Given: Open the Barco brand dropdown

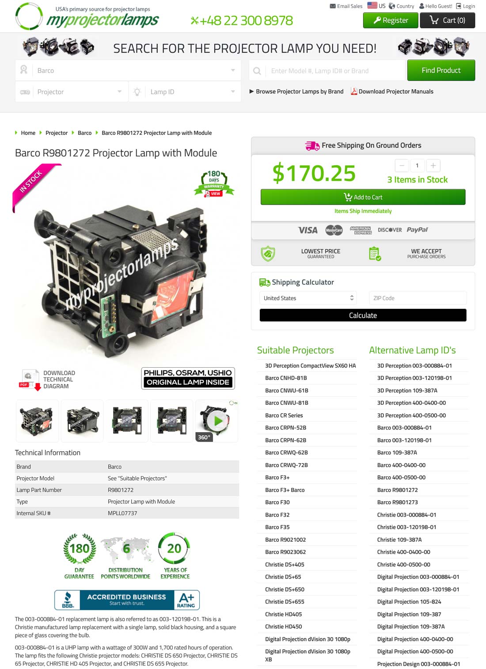Looking at the screenshot, I should [128, 70].
